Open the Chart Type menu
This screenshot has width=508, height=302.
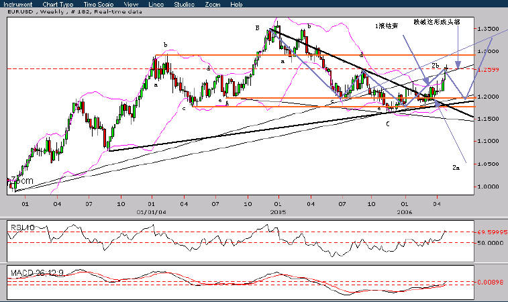[x=58, y=5]
